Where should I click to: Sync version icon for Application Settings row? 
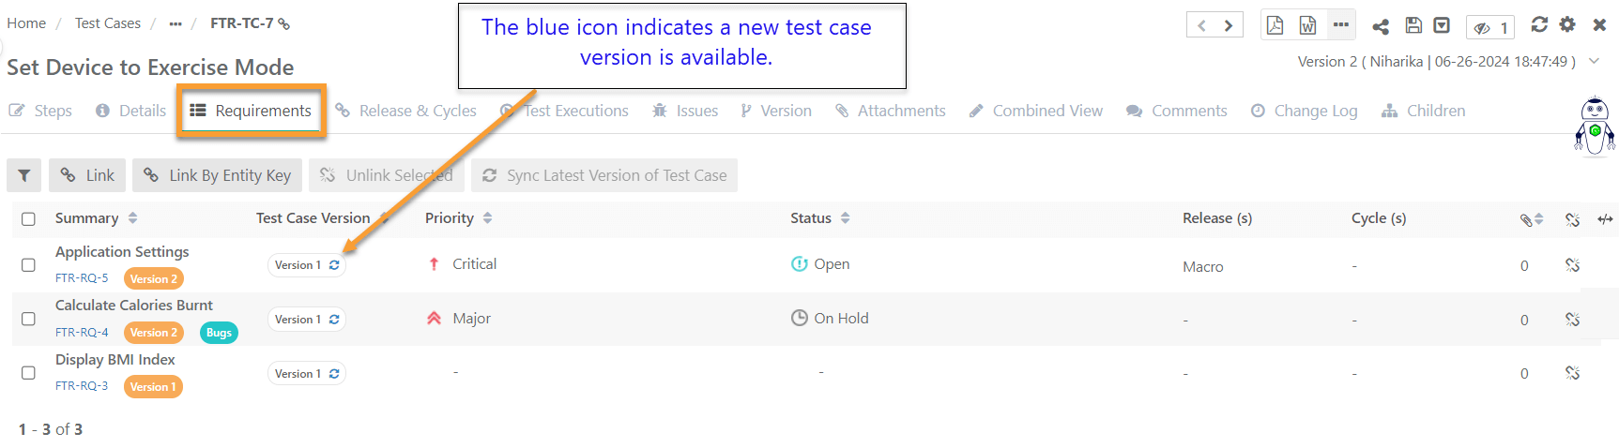[x=334, y=265]
